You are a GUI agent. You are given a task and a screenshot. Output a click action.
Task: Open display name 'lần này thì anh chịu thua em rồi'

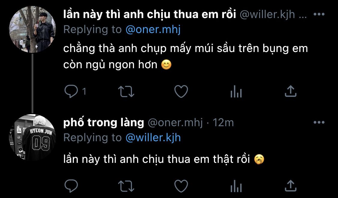coord(150,14)
